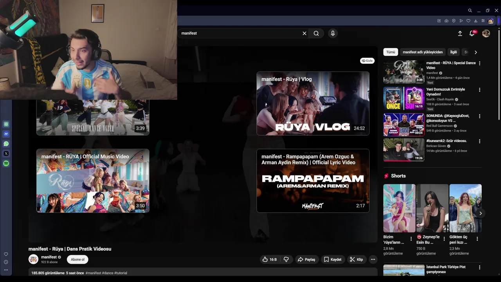Like the video with thumbs up

click(270, 259)
